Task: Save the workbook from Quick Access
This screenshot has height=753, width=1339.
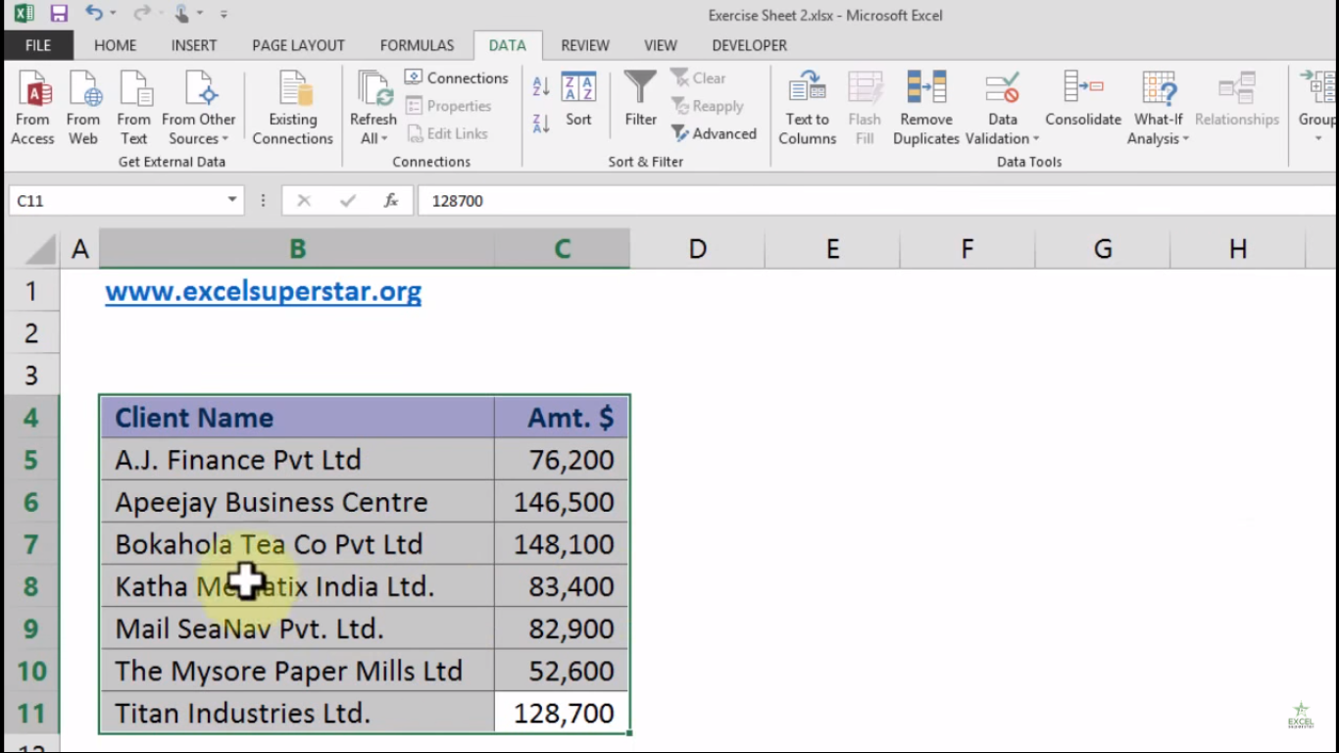Action: [59, 14]
